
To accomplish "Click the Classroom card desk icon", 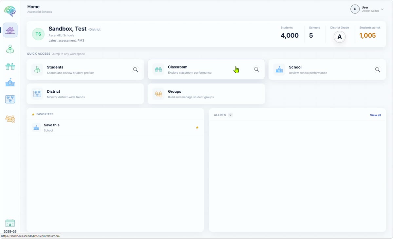I will (x=159, y=69).
